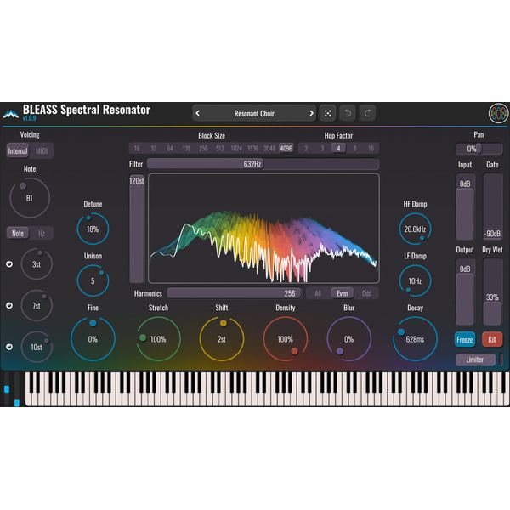Click the BLEASS mountain logo
This screenshot has width=510, height=510.
click(11, 114)
